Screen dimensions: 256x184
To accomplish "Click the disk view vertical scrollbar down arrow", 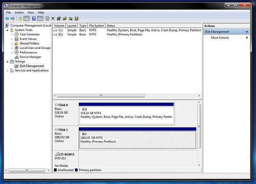I will tap(199, 165).
